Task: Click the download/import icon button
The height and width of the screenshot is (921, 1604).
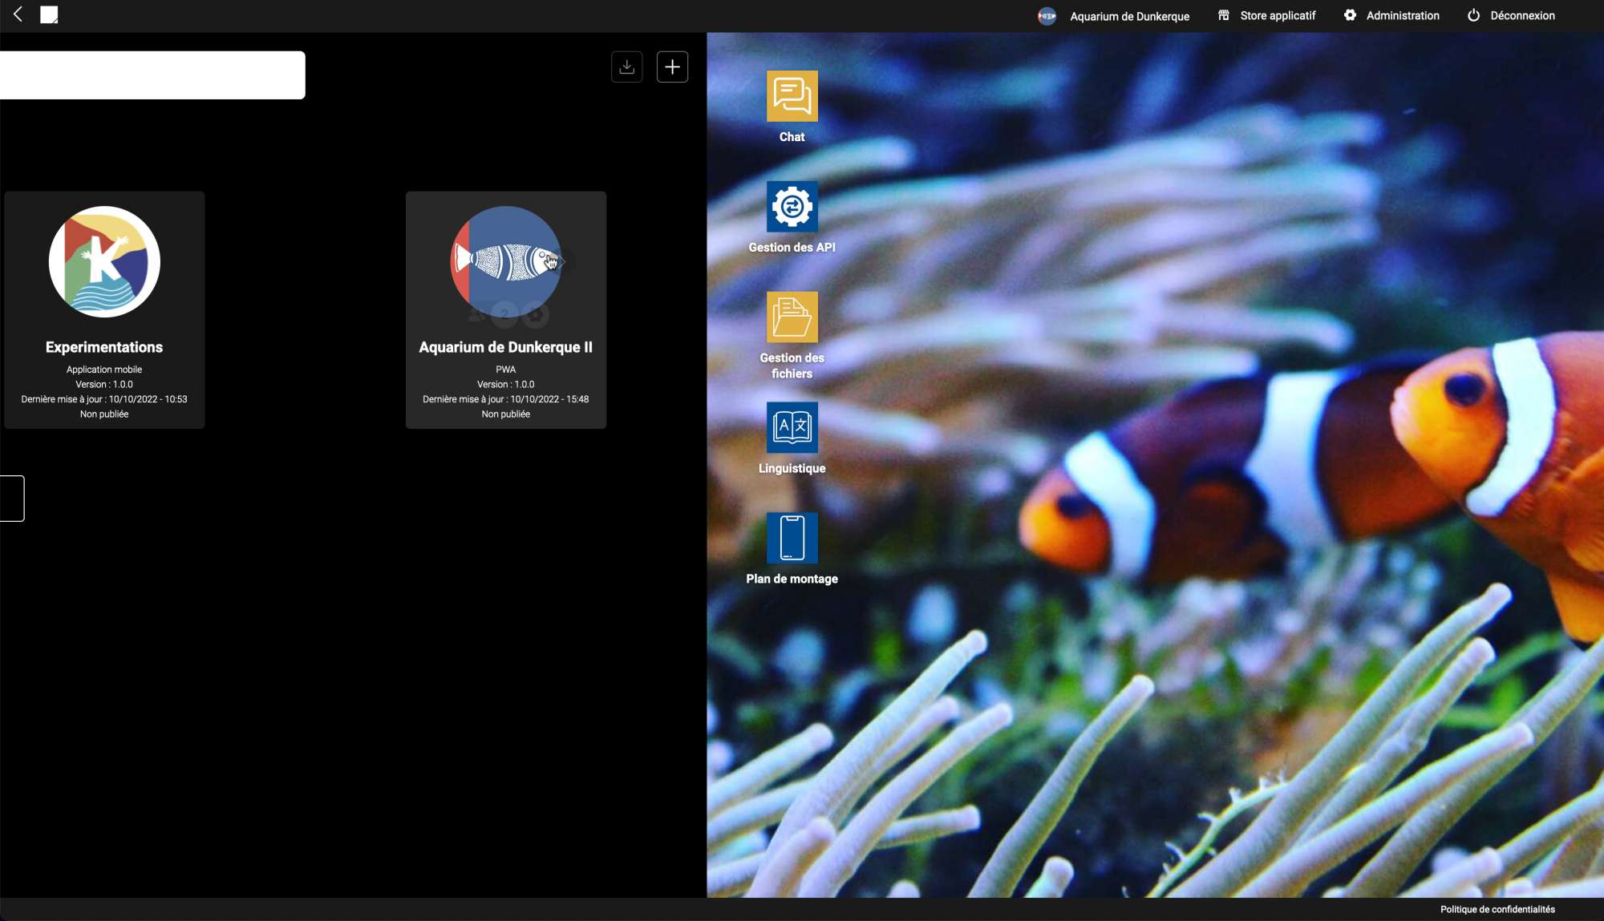Action: (626, 67)
